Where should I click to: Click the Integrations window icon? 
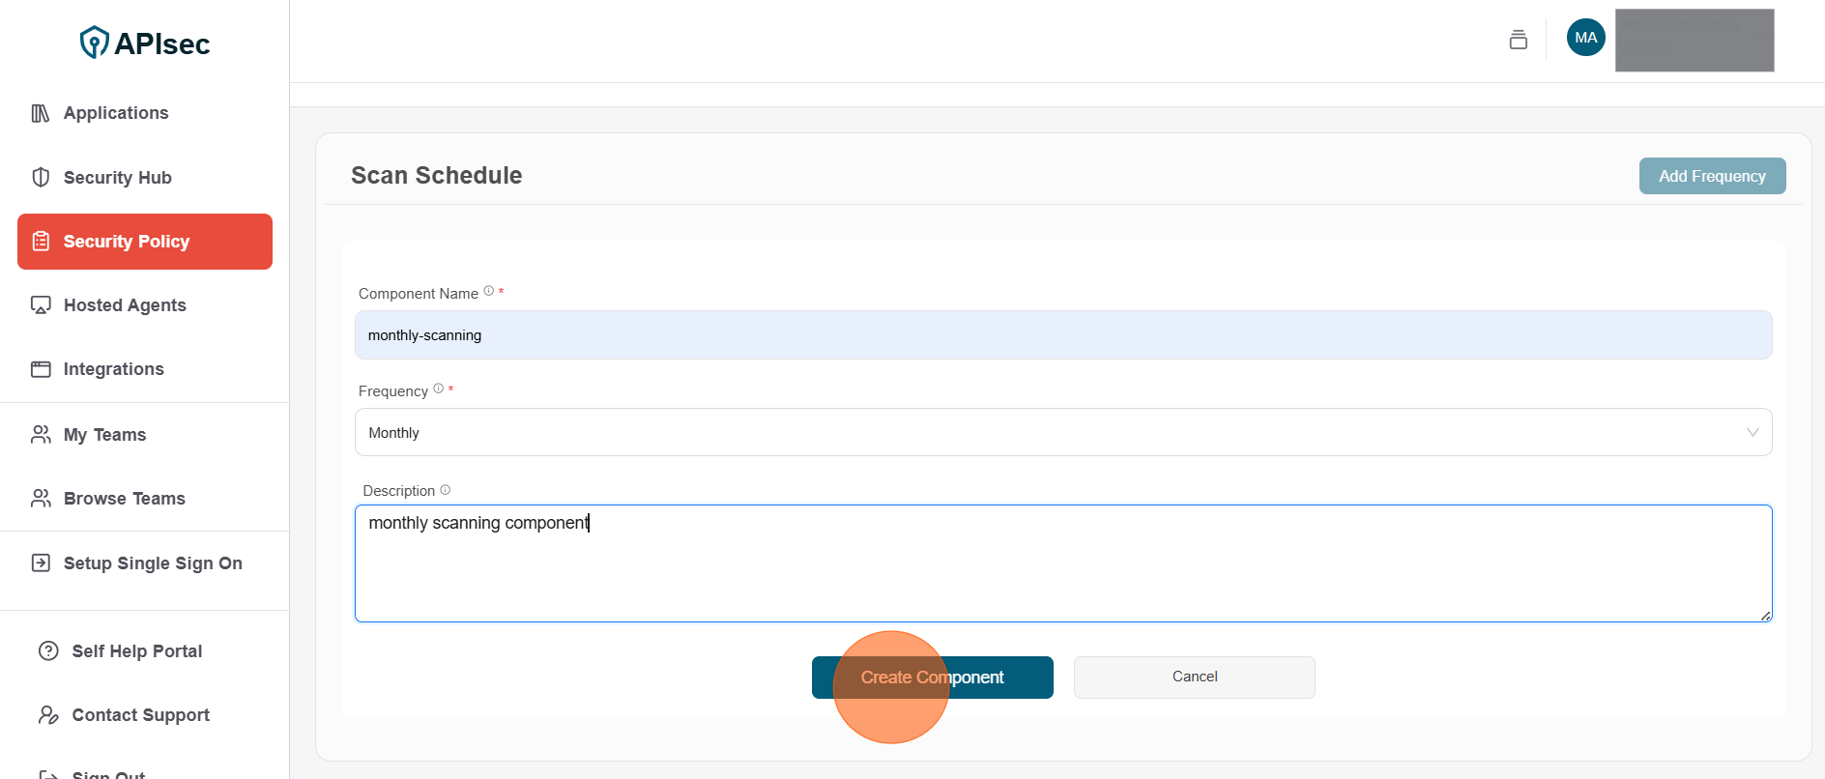coord(41,369)
